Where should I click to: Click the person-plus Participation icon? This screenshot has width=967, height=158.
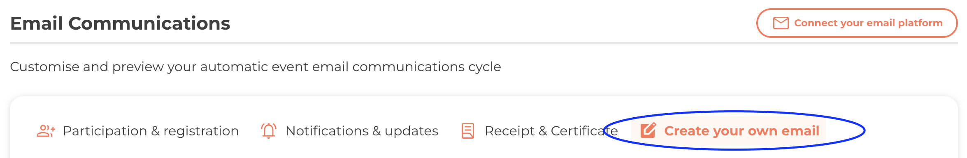[x=46, y=131]
